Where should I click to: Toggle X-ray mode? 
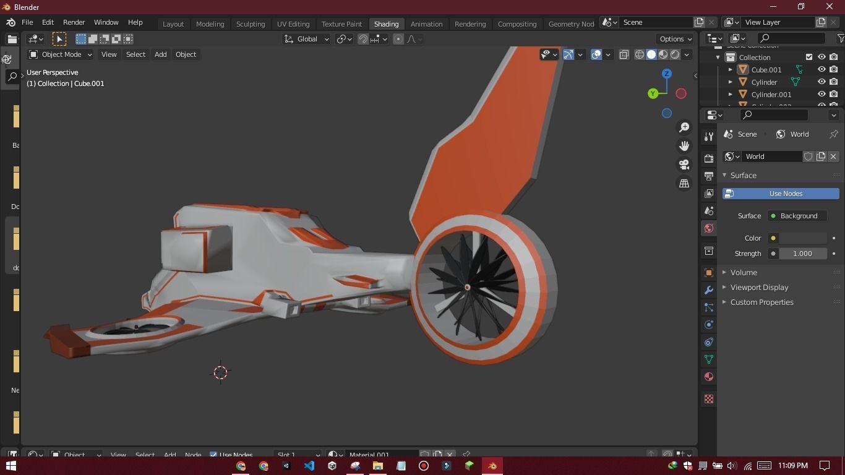point(624,54)
